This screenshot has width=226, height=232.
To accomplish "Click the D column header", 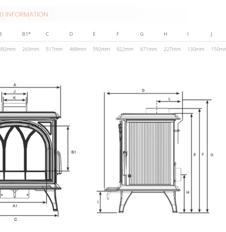I will point(71,34).
